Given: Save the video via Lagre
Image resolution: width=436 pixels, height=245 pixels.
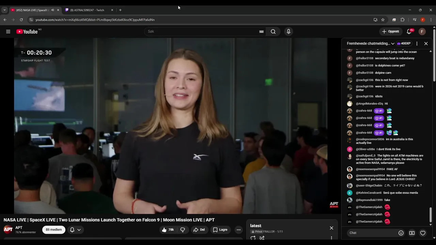Looking at the screenshot, I should point(220,230).
